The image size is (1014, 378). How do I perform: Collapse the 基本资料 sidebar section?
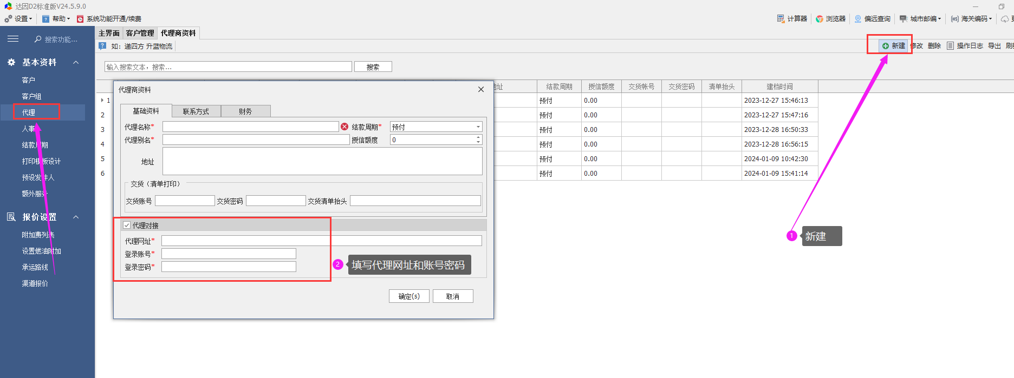click(x=76, y=62)
